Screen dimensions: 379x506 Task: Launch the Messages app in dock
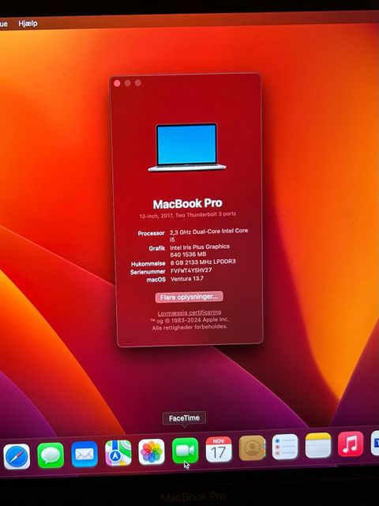click(x=51, y=455)
